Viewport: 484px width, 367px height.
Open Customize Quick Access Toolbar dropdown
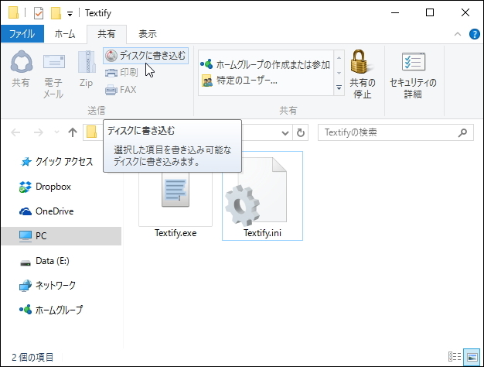coord(70,14)
